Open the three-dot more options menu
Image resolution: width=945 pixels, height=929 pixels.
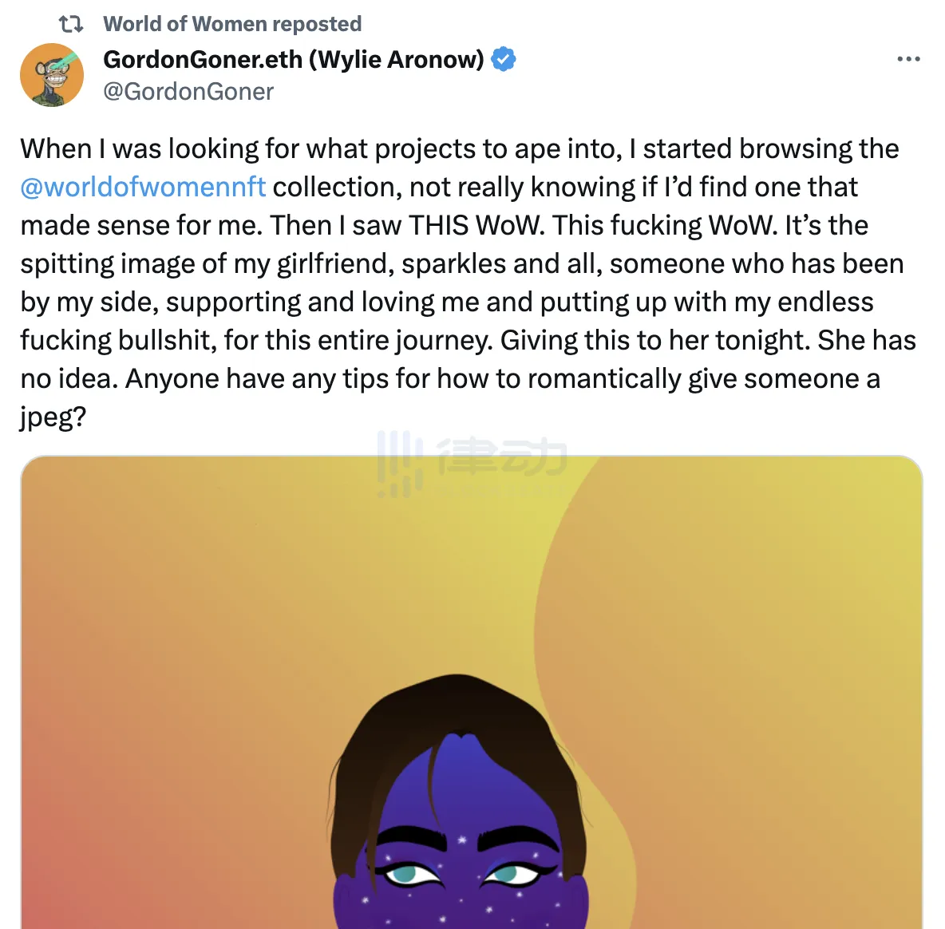908,59
